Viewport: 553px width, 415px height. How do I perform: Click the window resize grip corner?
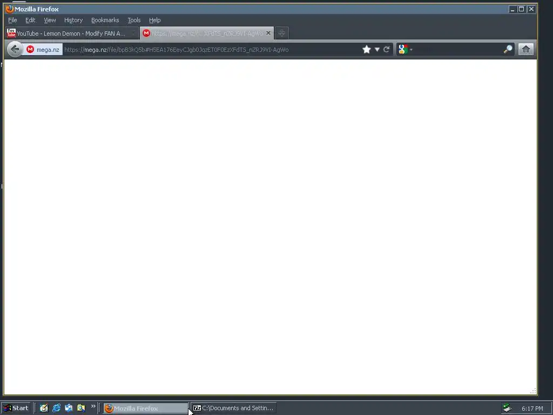pos(533,391)
